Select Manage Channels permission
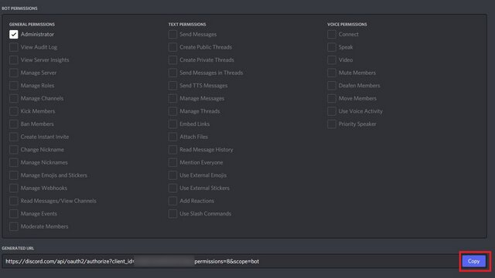Image resolution: width=495 pixels, height=278 pixels. tap(14, 98)
